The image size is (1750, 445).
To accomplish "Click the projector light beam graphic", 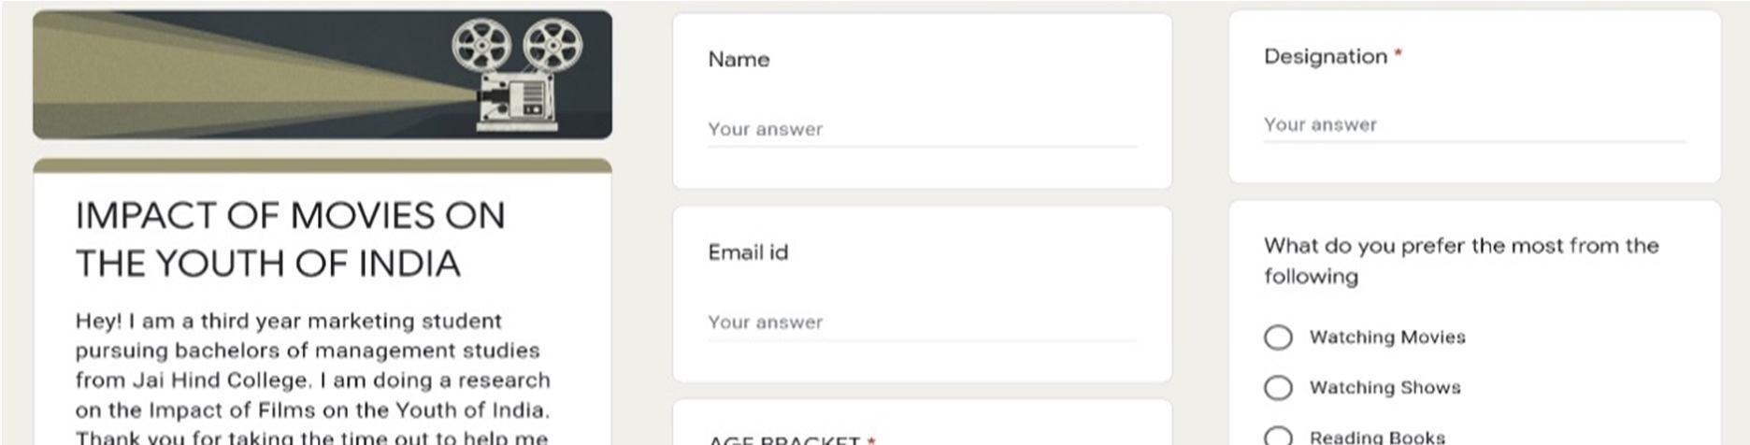I will [252, 79].
